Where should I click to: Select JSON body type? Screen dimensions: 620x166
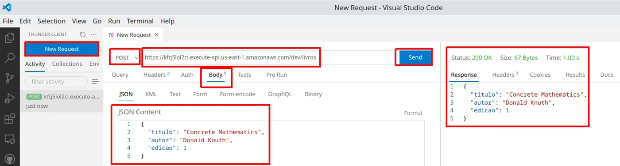126,94
